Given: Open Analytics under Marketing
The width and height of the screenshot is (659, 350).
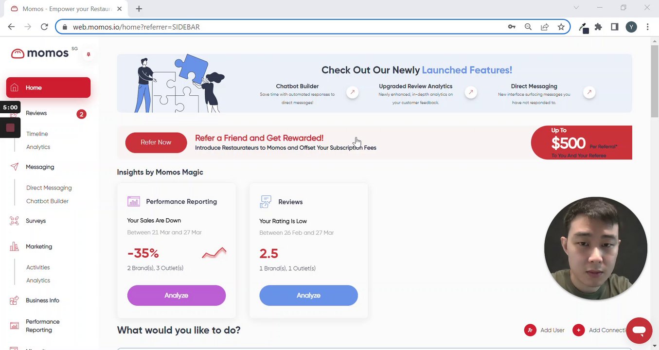Looking at the screenshot, I should click(x=38, y=280).
